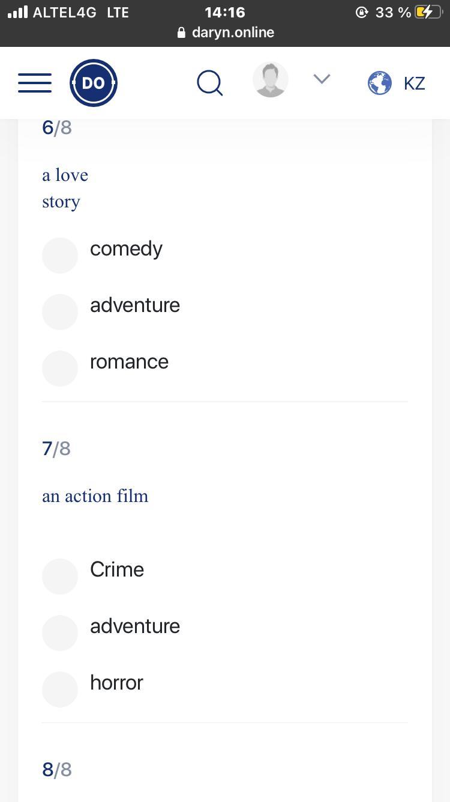
Task: Open the search magnifier icon
Action: tap(210, 83)
